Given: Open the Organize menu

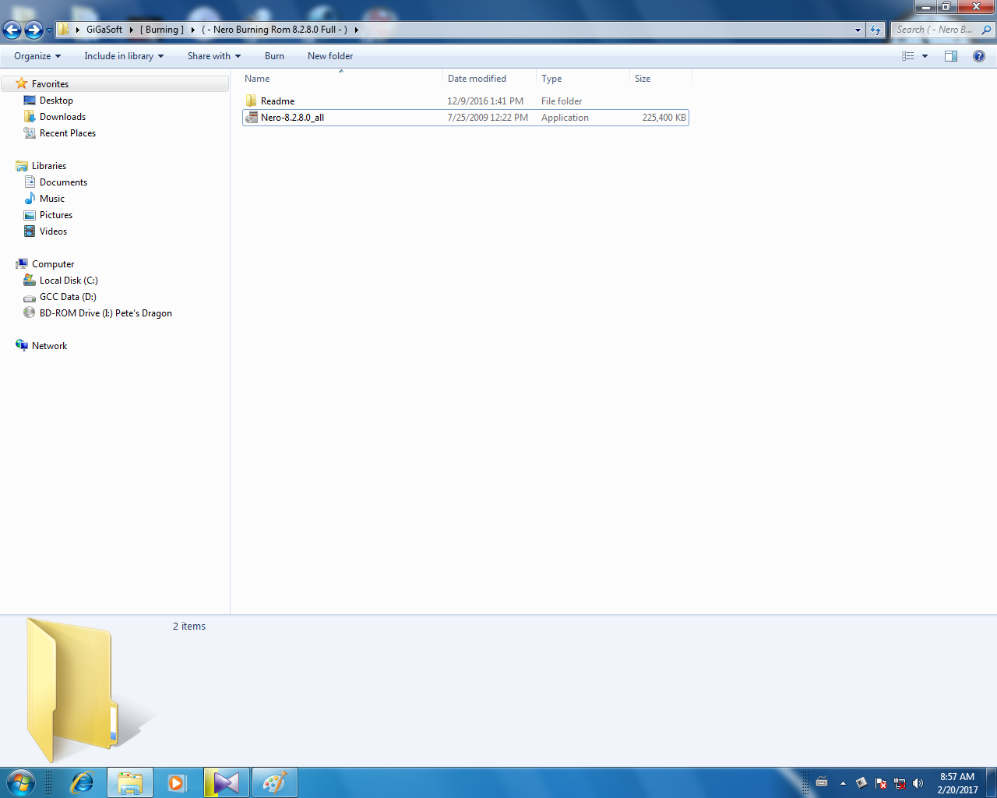Looking at the screenshot, I should point(37,56).
